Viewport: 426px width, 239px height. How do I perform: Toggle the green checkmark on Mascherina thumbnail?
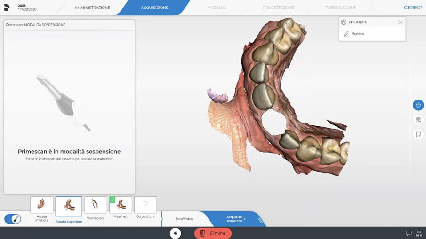(x=113, y=200)
